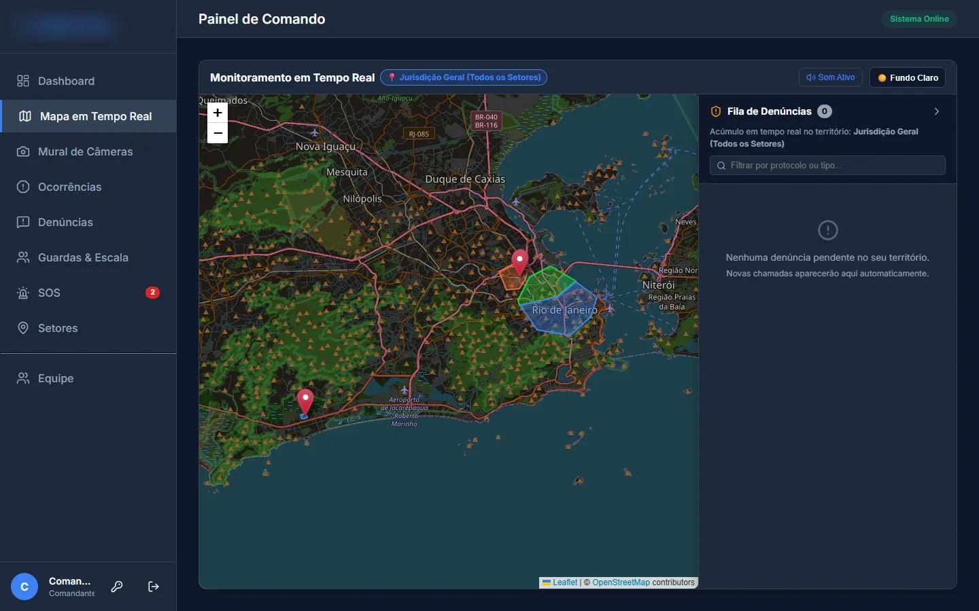Click the Duque de Caxias map label
Viewport: 979px width, 611px height.
(x=465, y=179)
